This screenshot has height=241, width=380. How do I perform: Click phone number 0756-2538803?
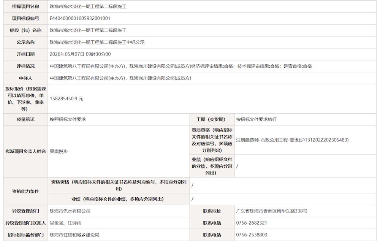[x=252, y=235]
